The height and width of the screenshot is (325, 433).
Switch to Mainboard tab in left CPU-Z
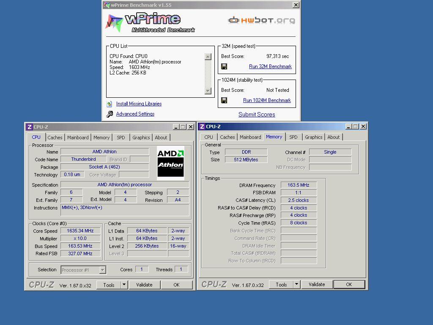[78, 138]
